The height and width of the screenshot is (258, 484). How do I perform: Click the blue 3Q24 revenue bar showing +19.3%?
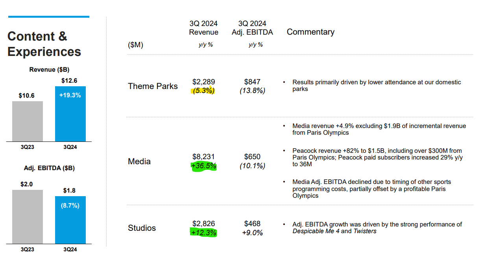coord(70,114)
